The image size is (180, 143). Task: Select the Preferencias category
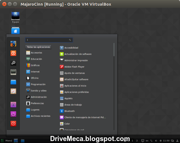click(x=35, y=103)
